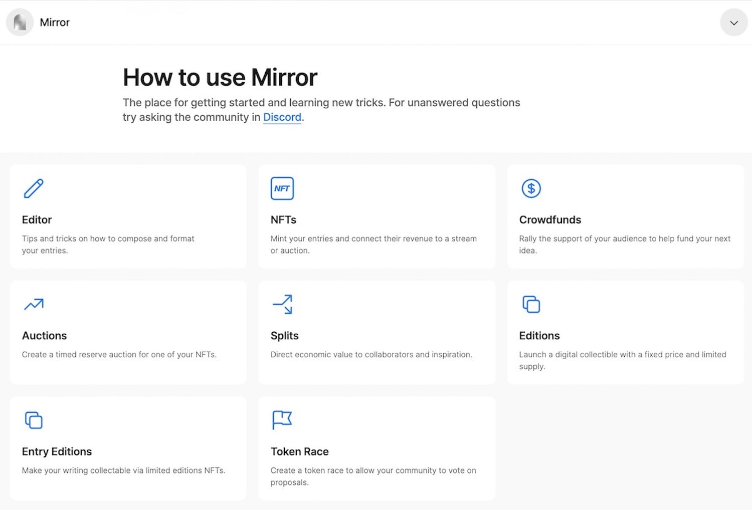Click 'Create a token race to allow' text
The width and height of the screenshot is (752, 510).
(x=373, y=476)
